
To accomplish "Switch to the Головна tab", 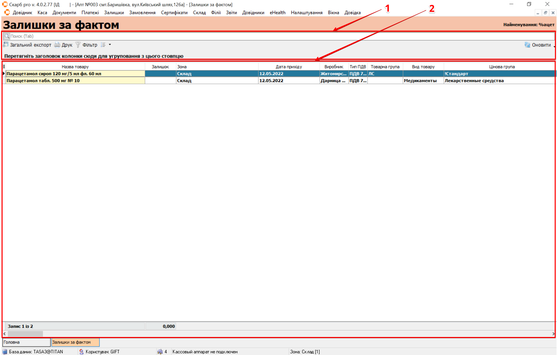I will pyautogui.click(x=26, y=342).
